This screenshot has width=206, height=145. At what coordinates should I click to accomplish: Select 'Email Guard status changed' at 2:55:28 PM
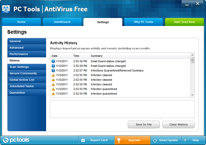120,66
